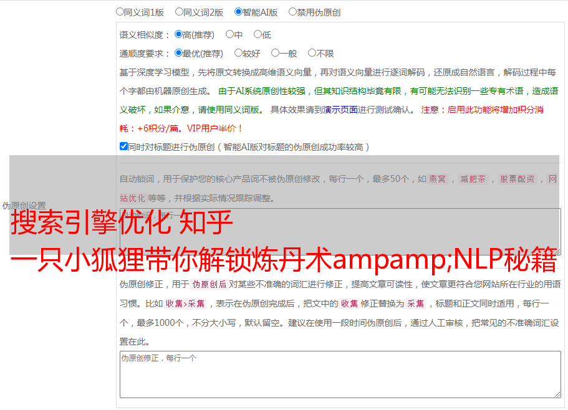The image size is (568, 410).
Task: Click the 语义相似度： label text
Action: pos(145,35)
